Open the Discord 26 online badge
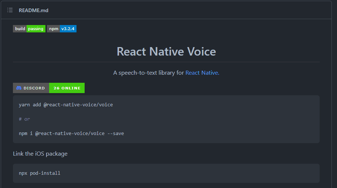Image resolution: width=337 pixels, height=188 pixels. pos(49,88)
